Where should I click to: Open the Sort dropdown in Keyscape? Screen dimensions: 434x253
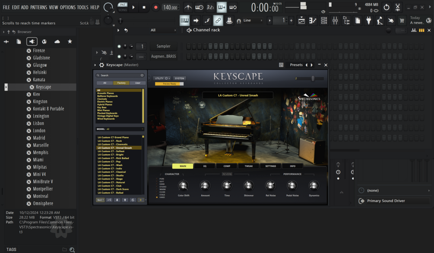click(x=100, y=200)
